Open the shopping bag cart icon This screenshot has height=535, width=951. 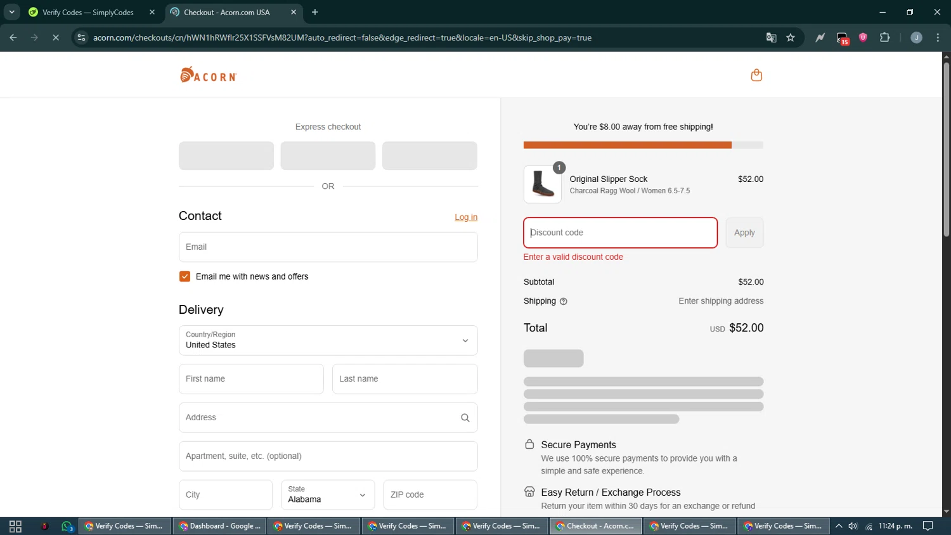coord(756,75)
